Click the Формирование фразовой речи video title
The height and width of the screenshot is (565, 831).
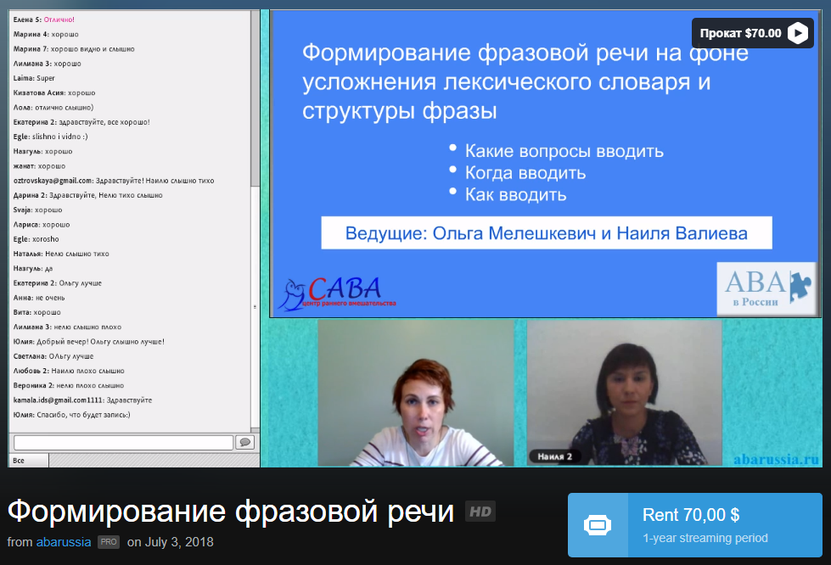(231, 512)
